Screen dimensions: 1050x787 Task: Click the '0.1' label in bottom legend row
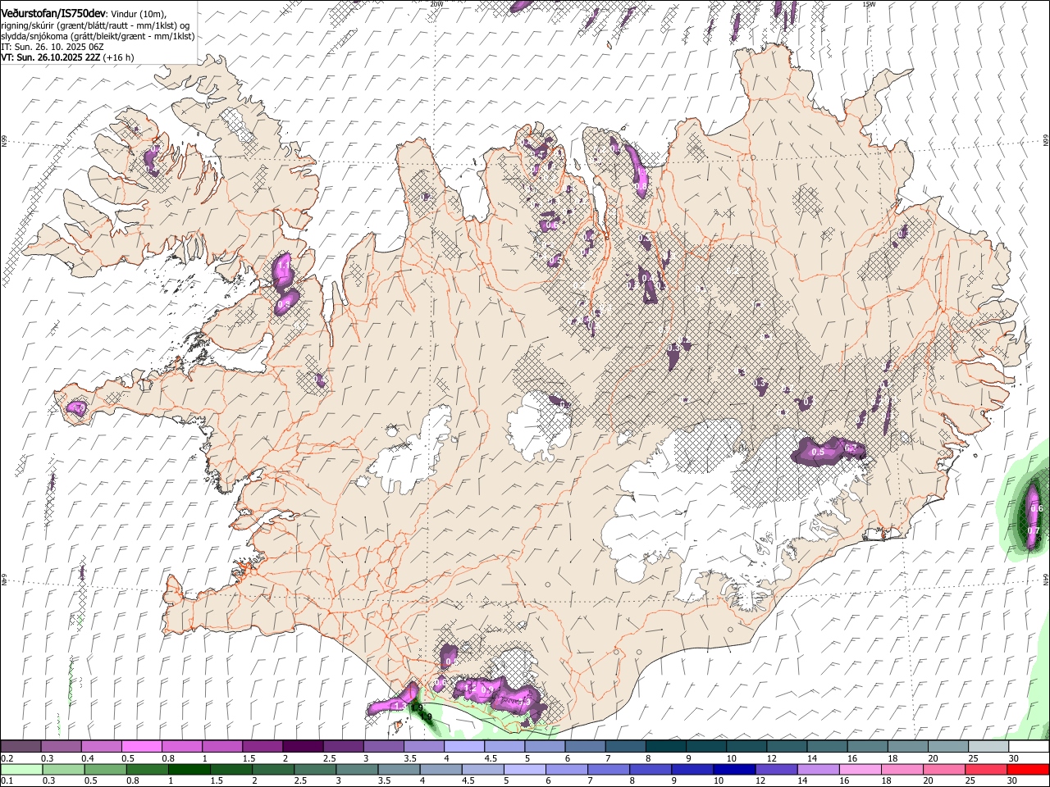pyautogui.click(x=7, y=781)
